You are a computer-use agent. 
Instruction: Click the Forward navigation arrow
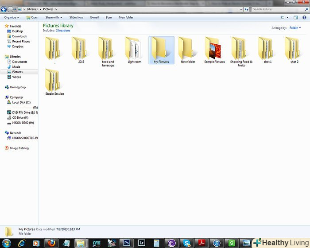pyautogui.click(x=11, y=9)
